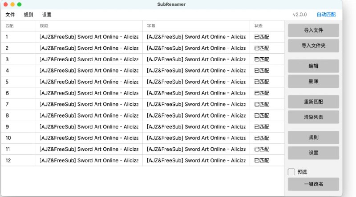Image resolution: width=356 pixels, height=197 pixels.
Task: Open 设置 from the right sidebar button
Action: [x=313, y=153]
